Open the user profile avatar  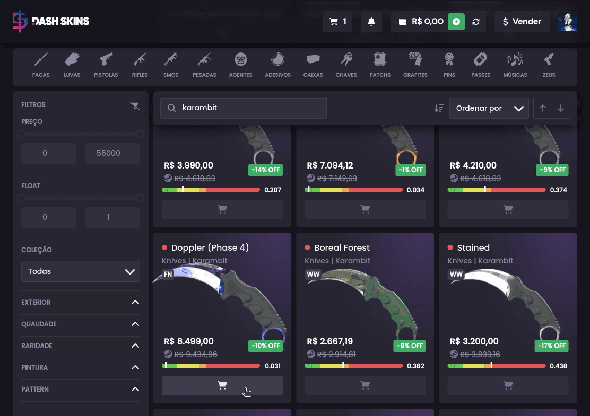click(x=567, y=22)
